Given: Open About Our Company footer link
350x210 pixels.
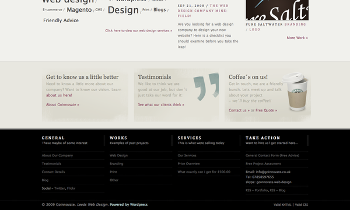Looking at the screenshot, I should [57, 156].
